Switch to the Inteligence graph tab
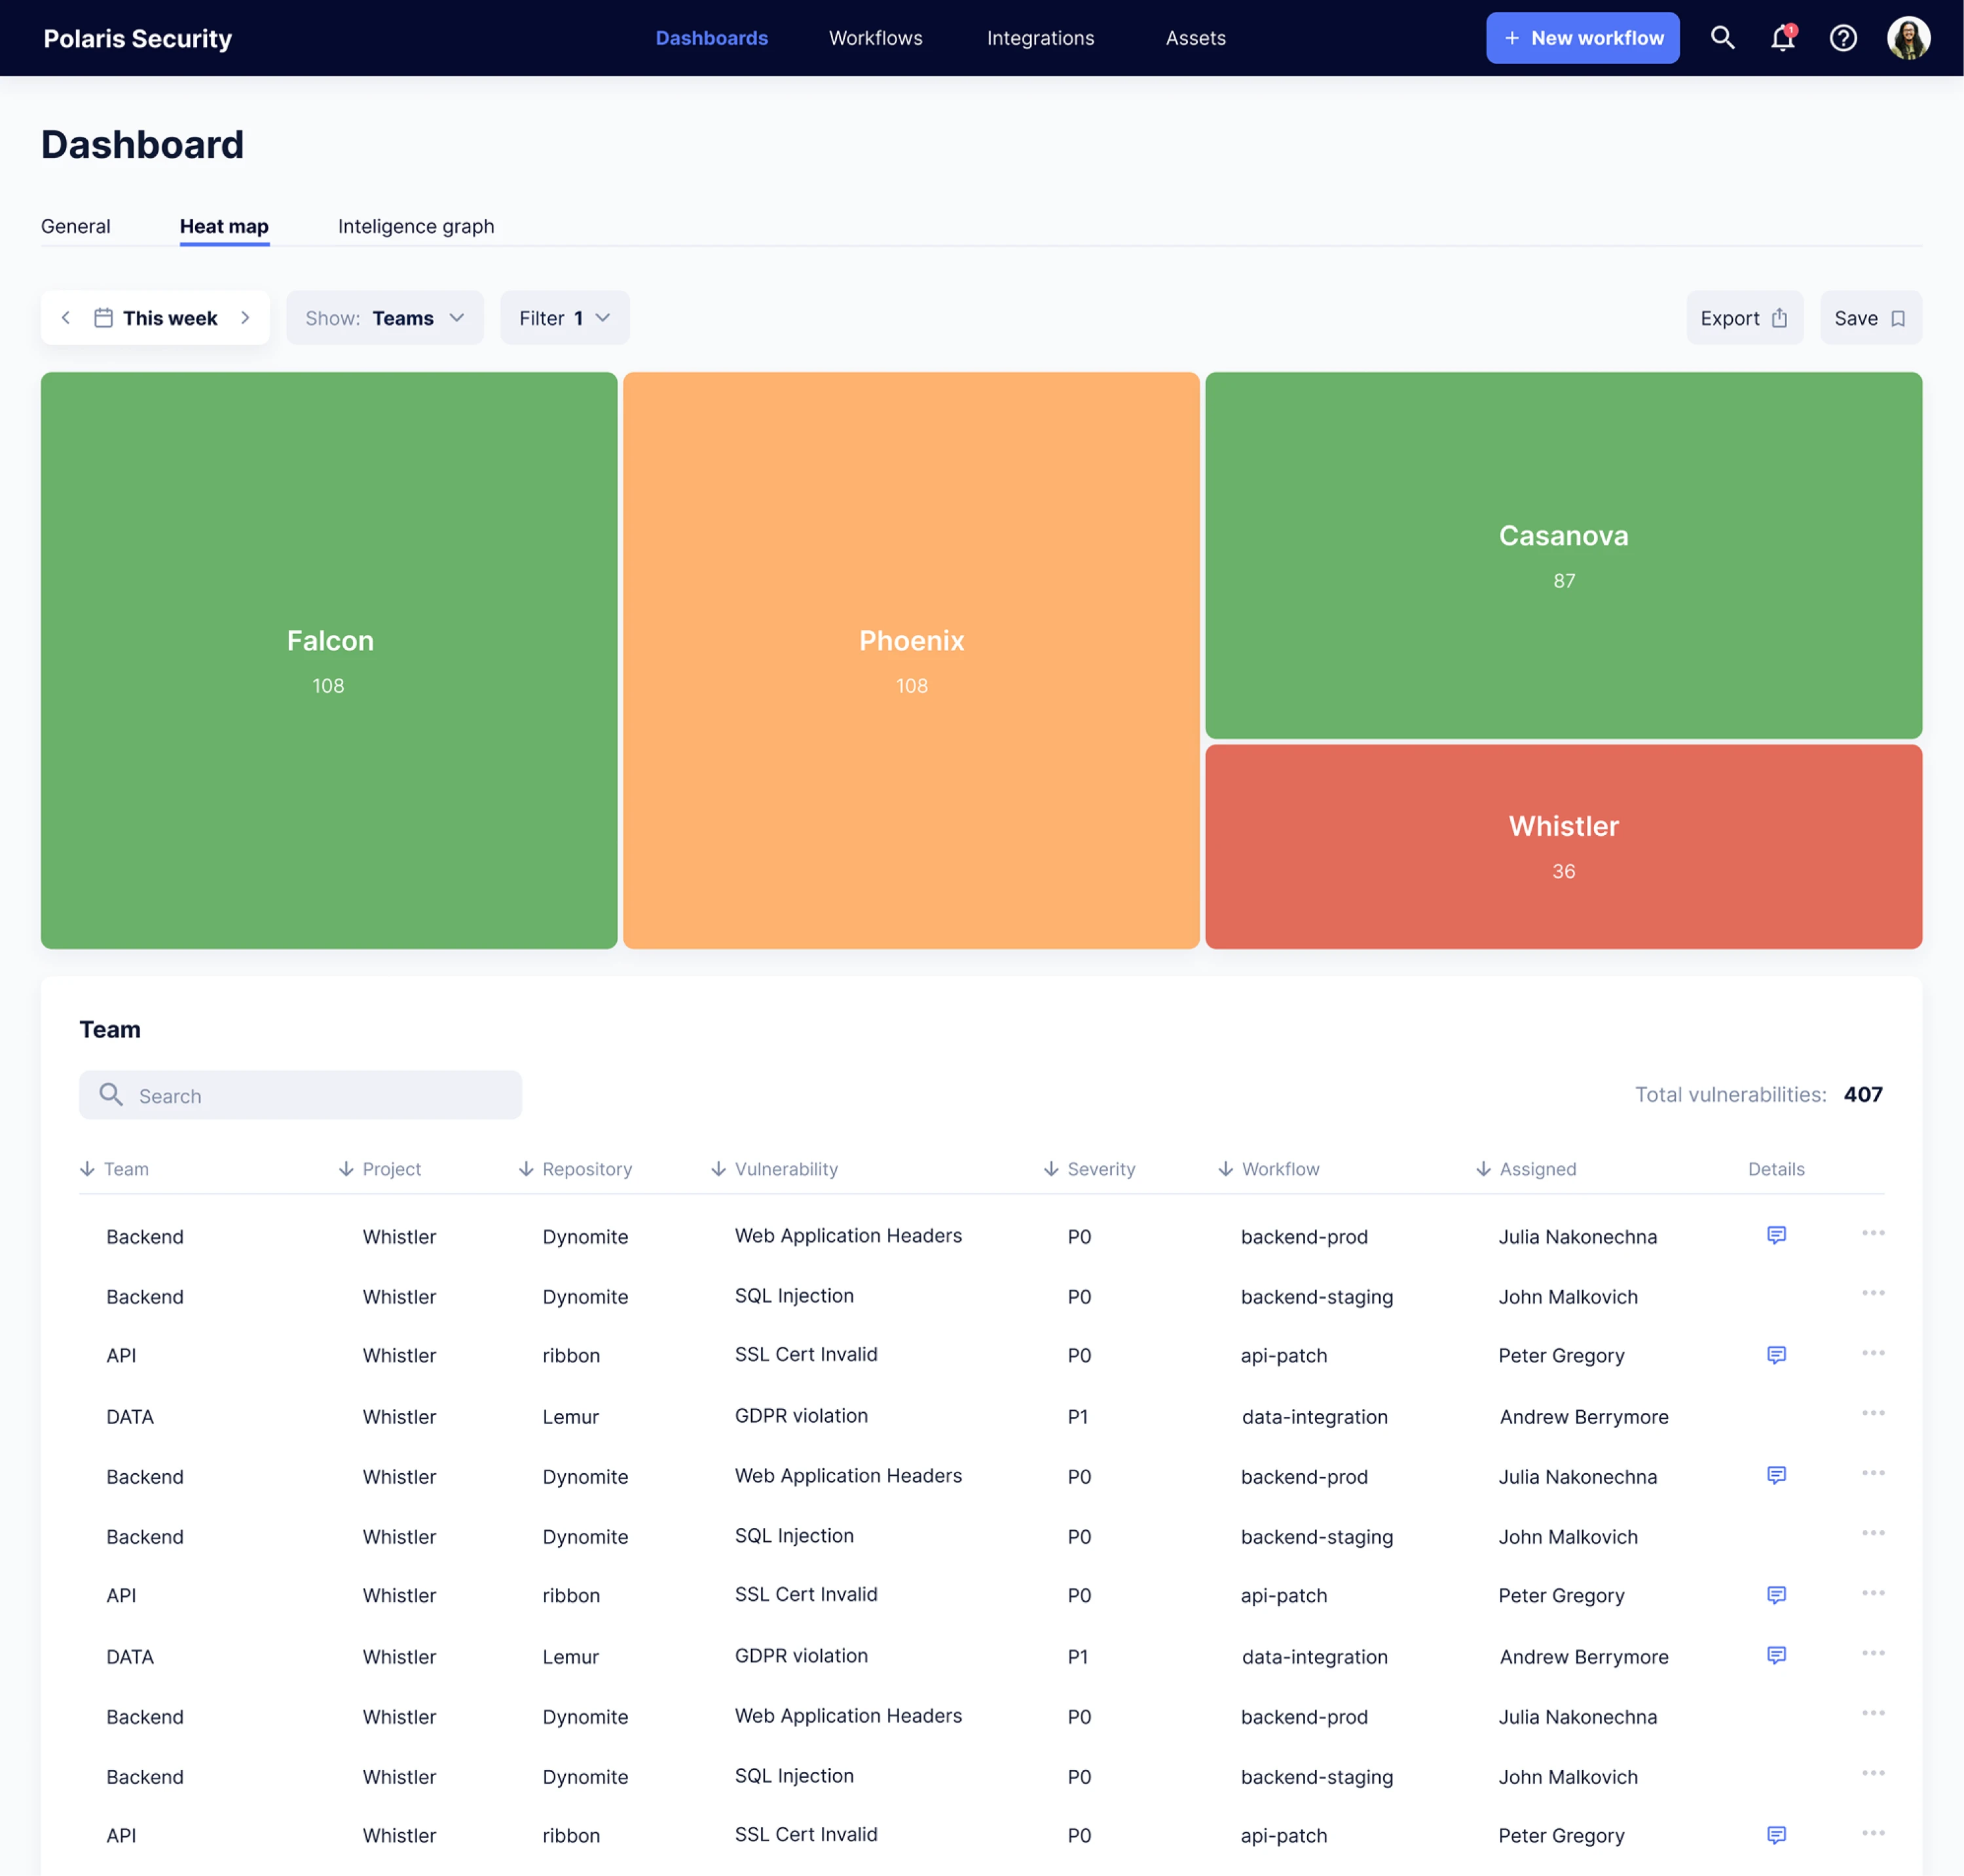The width and height of the screenshot is (1964, 1876). coord(416,226)
